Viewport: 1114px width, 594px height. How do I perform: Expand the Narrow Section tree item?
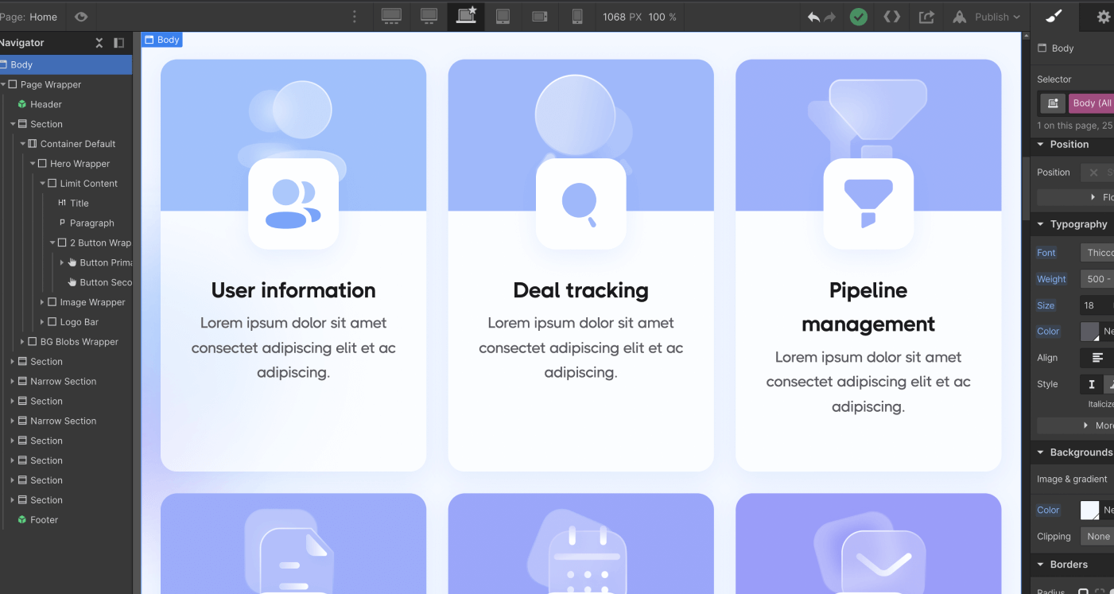point(11,381)
